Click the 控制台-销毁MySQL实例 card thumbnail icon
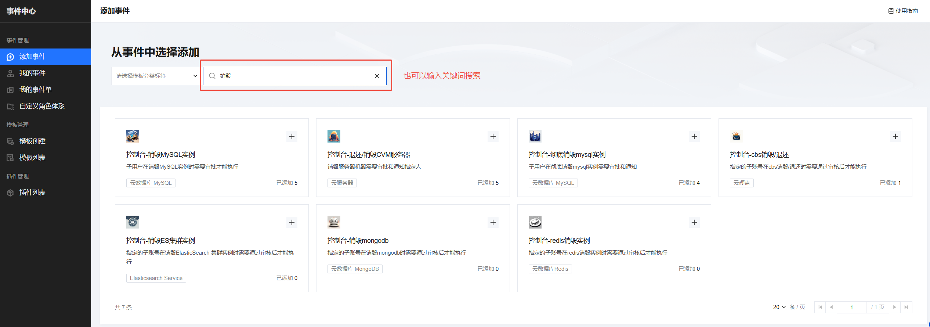This screenshot has height=327, width=930. tap(133, 136)
